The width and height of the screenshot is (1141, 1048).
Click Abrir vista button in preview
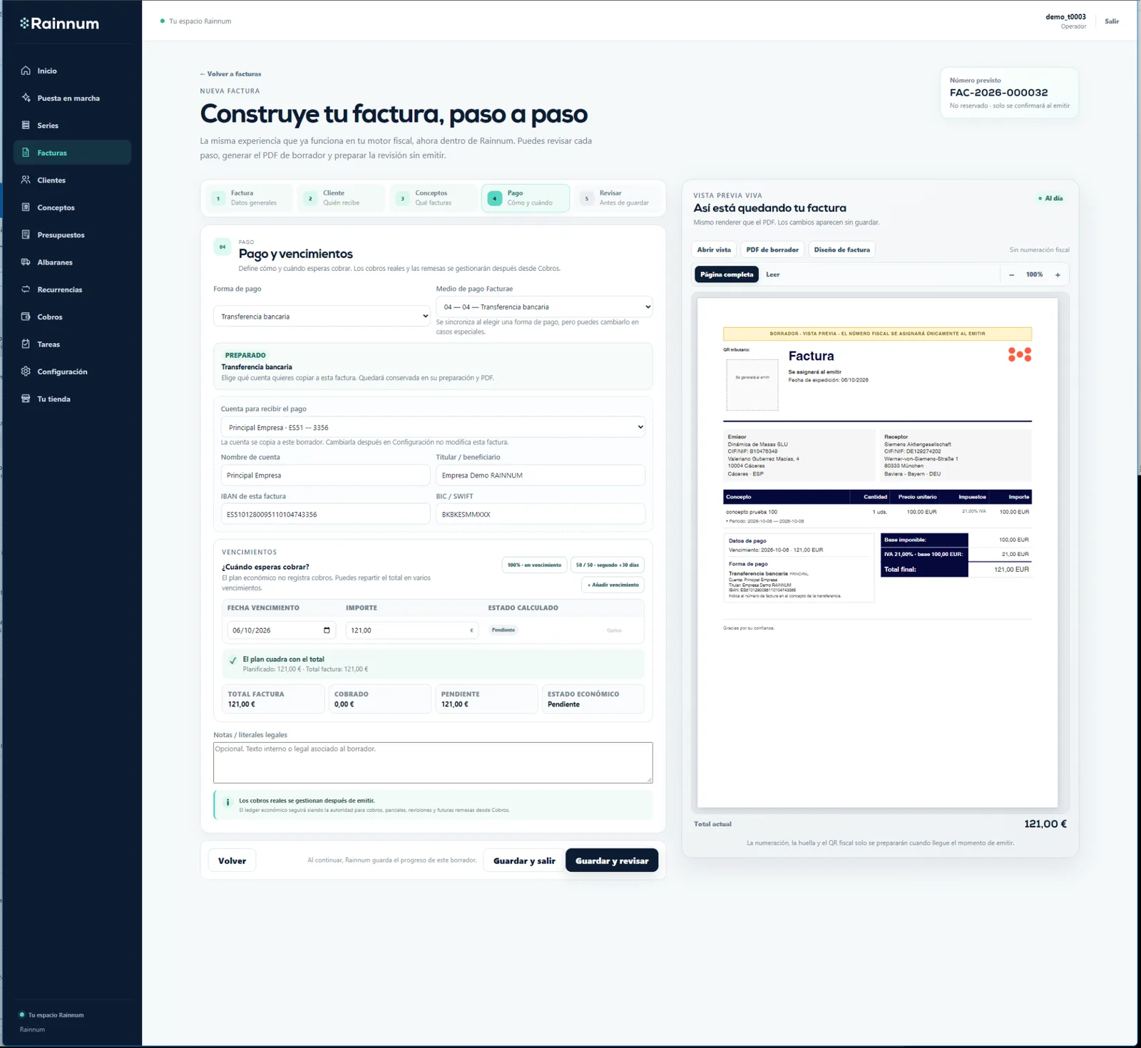coord(714,250)
